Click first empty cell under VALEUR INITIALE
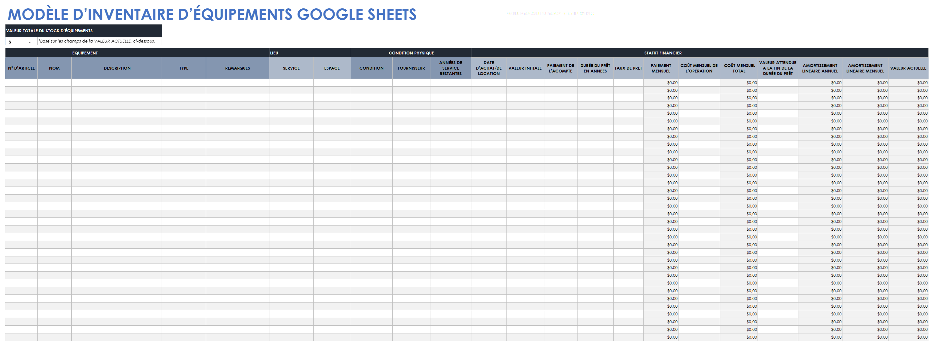 525,82
